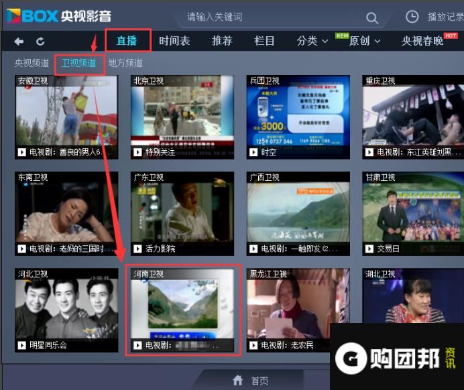The image size is (464, 390).
Task: Expand the 原创 dropdown arrow
Action: pyautogui.click(x=378, y=41)
